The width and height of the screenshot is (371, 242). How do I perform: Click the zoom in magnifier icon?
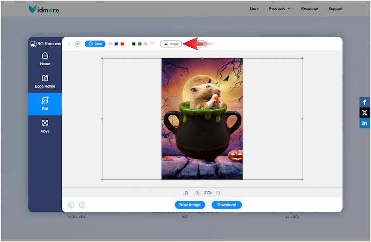point(197,193)
